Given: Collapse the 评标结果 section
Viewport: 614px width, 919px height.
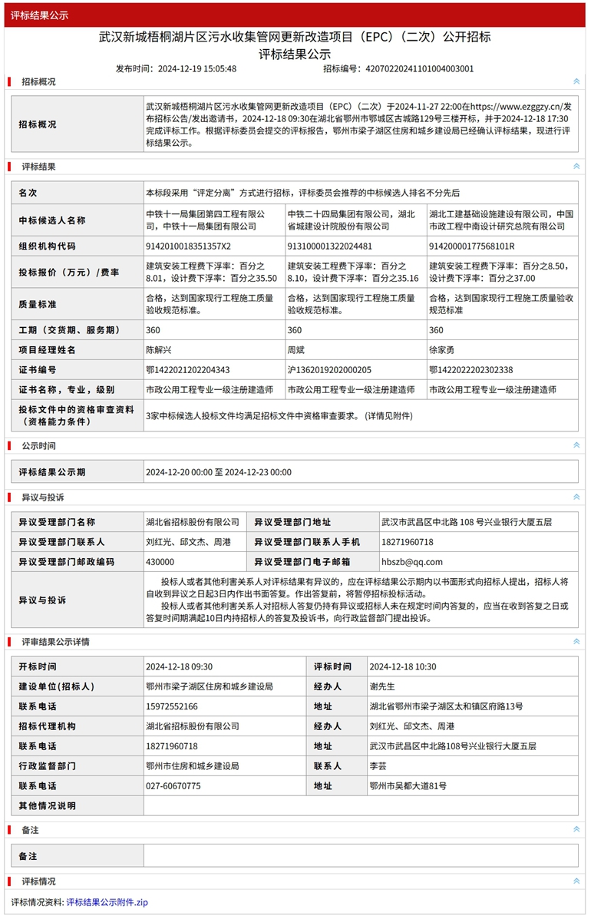Looking at the screenshot, I should pos(576,167).
